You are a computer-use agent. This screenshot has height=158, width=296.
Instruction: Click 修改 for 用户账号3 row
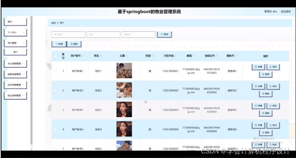point(273,106)
